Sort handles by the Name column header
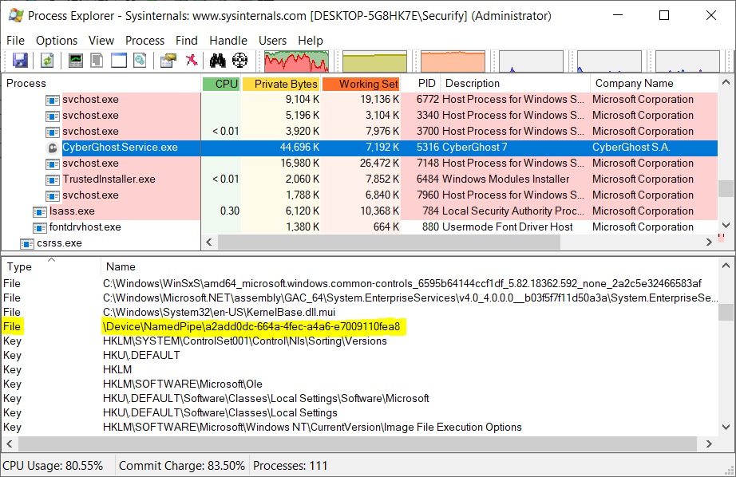Screen dimensions: 736x477 point(410,267)
